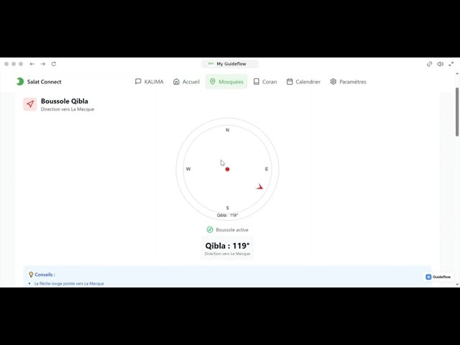The image size is (460, 345).
Task: Go back with the browser back arrow
Action: coord(32,64)
